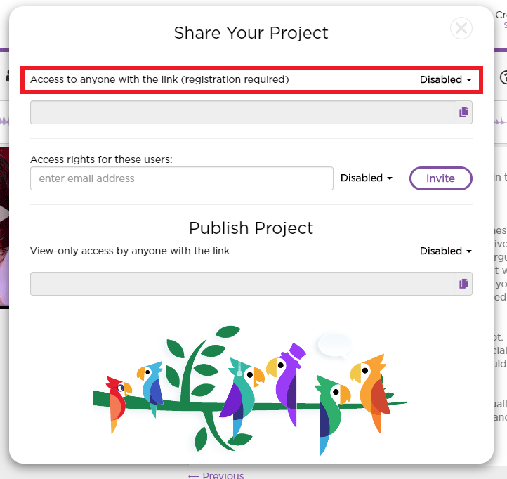Image resolution: width=507 pixels, height=479 pixels.
Task: Focus the enter email address field
Action: pyautogui.click(x=181, y=178)
